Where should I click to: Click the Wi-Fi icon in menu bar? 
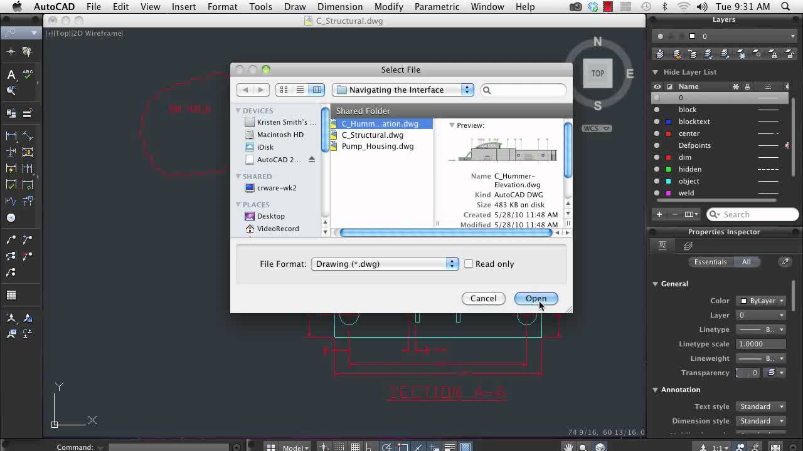[684, 7]
